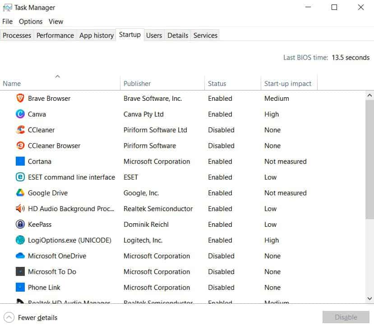Screen dimensions: 374x329
Task: Click the CCleaner Browser icon
Action: click(20, 145)
